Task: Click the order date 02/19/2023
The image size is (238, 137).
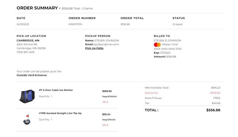Action: [23, 24]
